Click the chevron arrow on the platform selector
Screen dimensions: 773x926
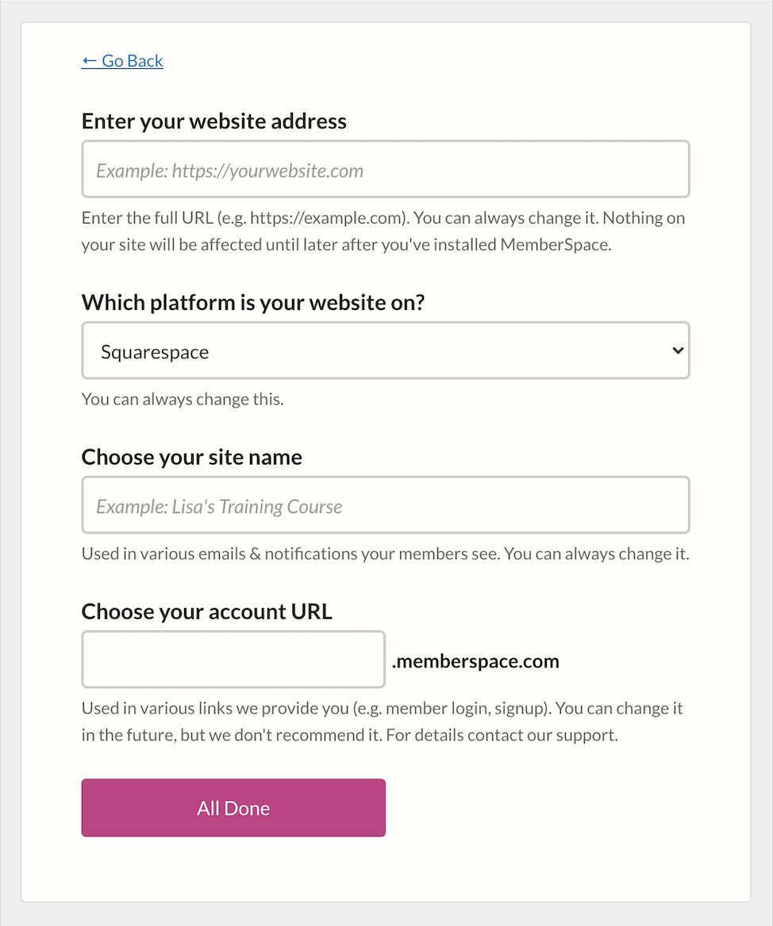coord(677,350)
